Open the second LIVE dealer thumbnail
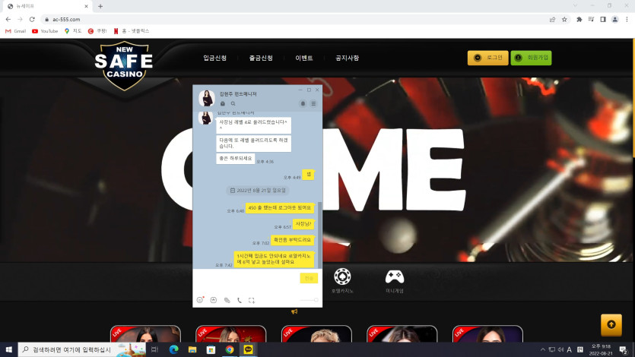635x357 pixels. click(x=231, y=334)
